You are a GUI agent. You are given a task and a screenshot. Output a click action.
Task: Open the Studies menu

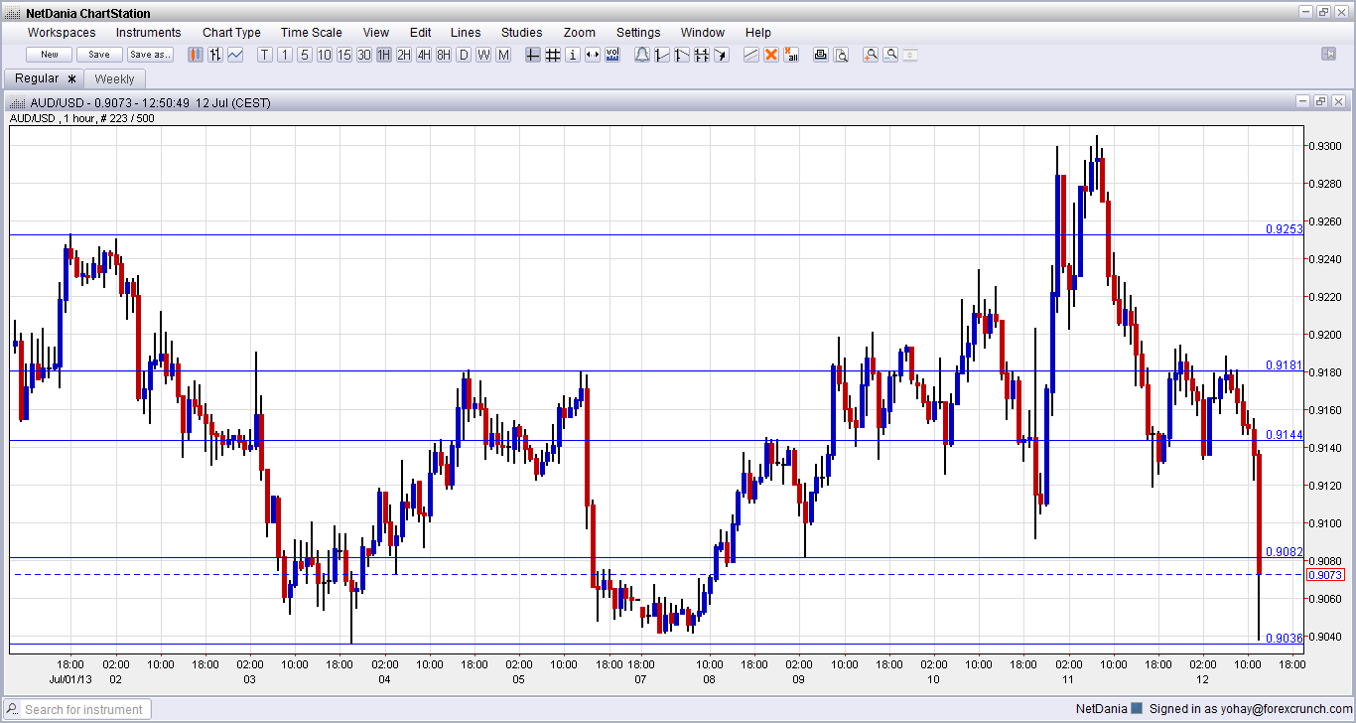pyautogui.click(x=522, y=33)
